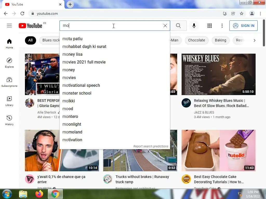This screenshot has width=266, height=199.
Task: Click the YouTube logo
Action: (31, 26)
